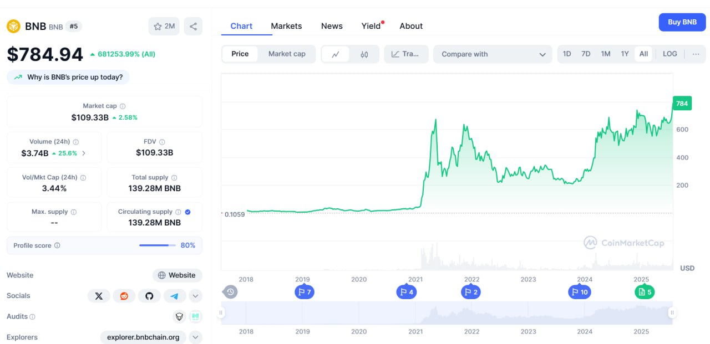Click the right handle of range selector
710x344 pixels.
point(672,313)
